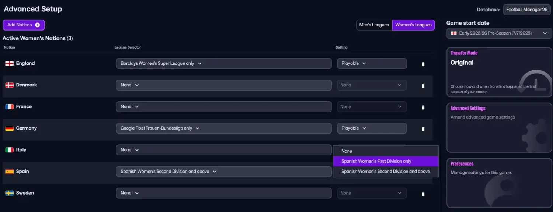Delete Germany row with the trash icon
This screenshot has height=212, width=553.
423,129
